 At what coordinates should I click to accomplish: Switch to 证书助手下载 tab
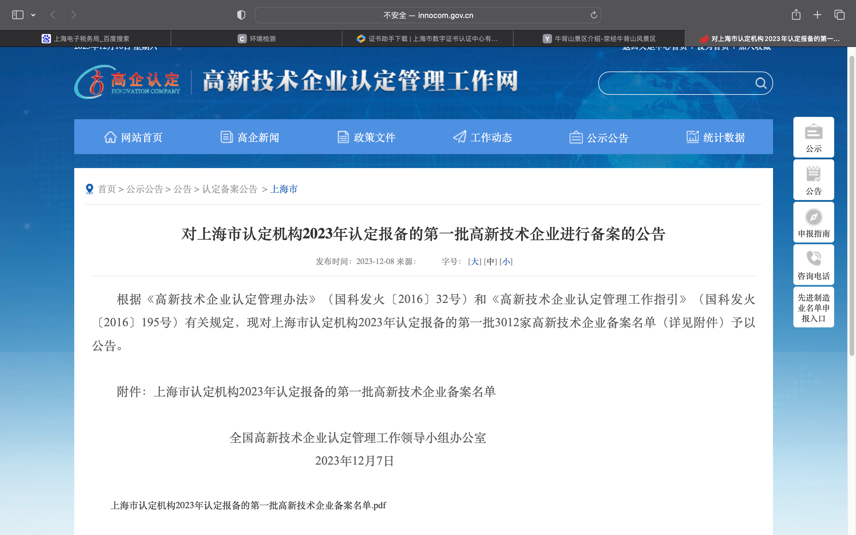pyautogui.click(x=428, y=39)
